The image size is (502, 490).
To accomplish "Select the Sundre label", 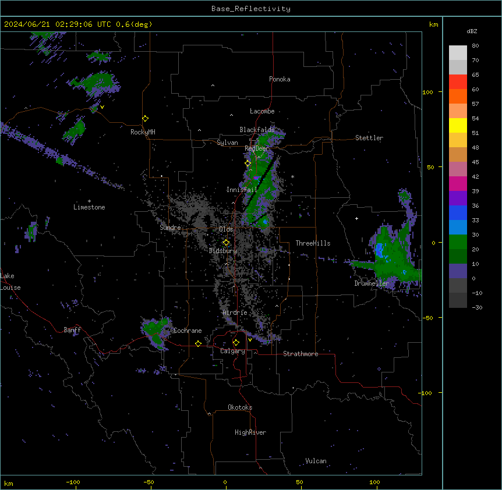I will (170, 228).
